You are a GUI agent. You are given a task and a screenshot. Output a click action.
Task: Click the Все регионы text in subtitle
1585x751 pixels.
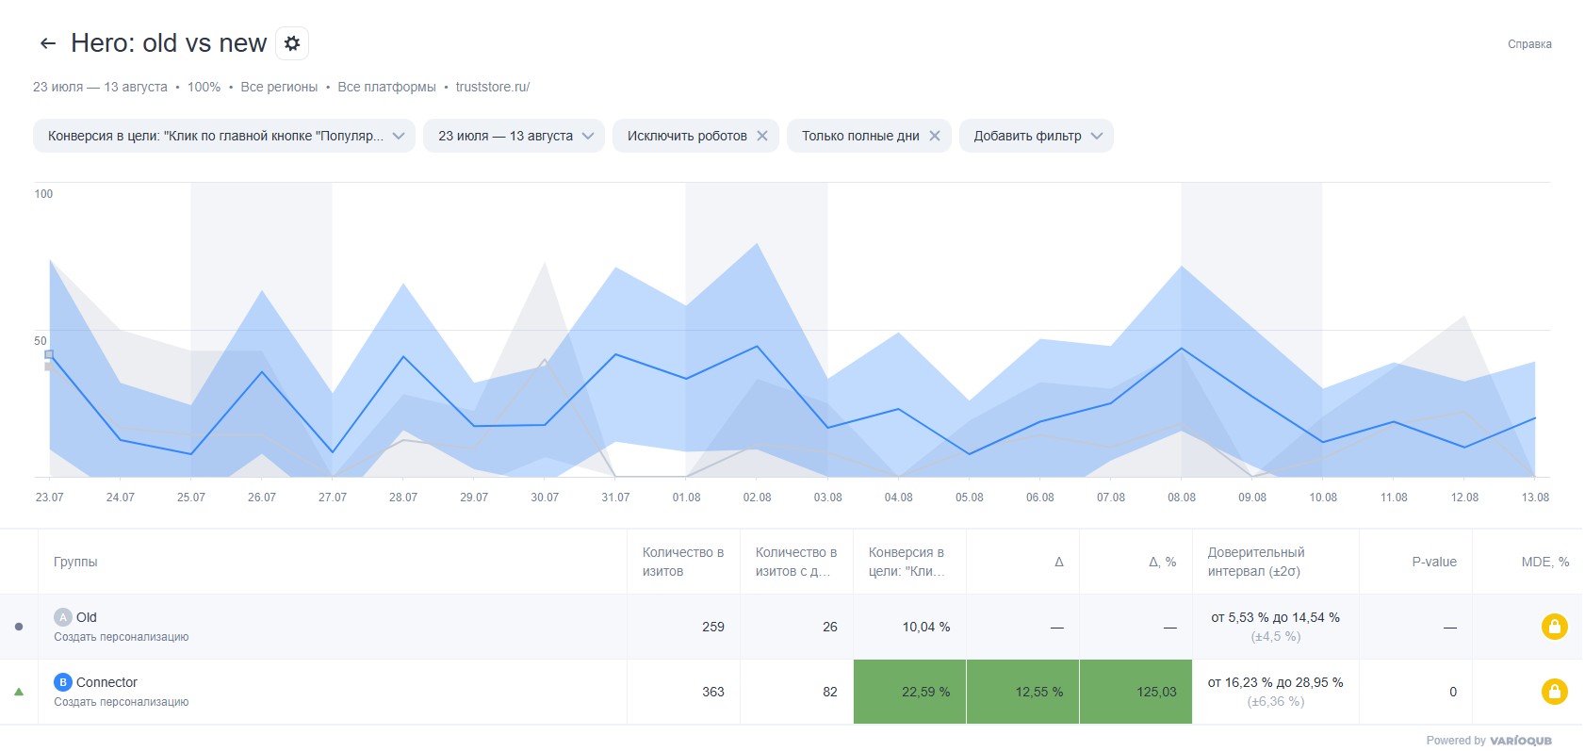coord(279,87)
